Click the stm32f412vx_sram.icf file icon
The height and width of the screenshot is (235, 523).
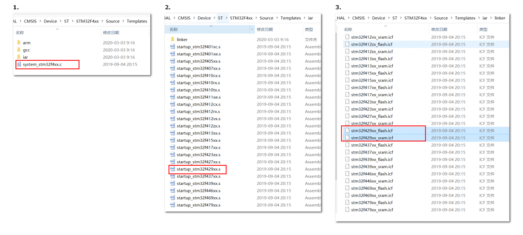click(347, 37)
